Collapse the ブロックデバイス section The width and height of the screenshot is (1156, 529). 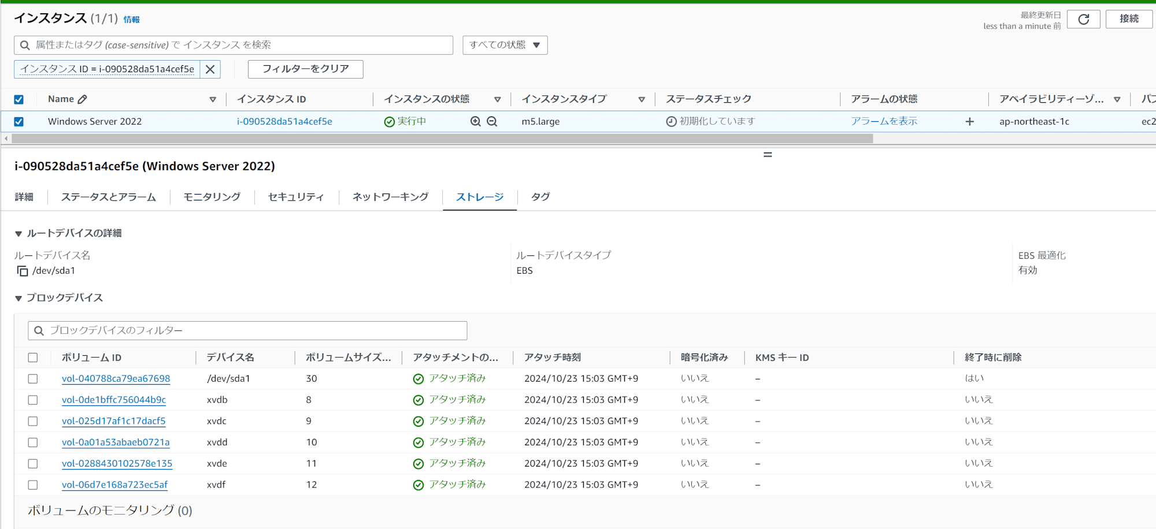18,299
